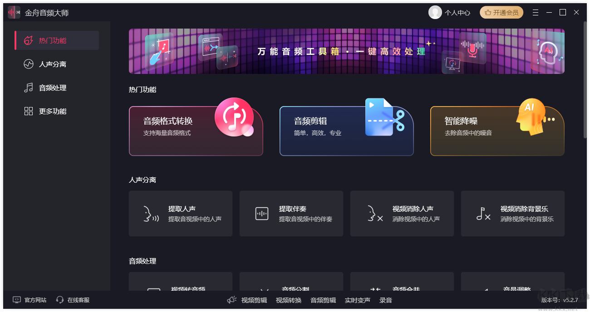Click the 视频消除背景乐 music note icon
This screenshot has height=312, width=590.
click(483, 214)
